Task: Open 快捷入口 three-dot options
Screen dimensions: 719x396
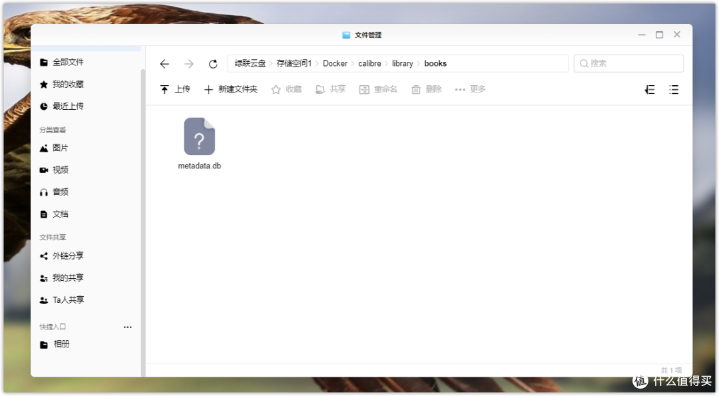Action: click(x=127, y=327)
